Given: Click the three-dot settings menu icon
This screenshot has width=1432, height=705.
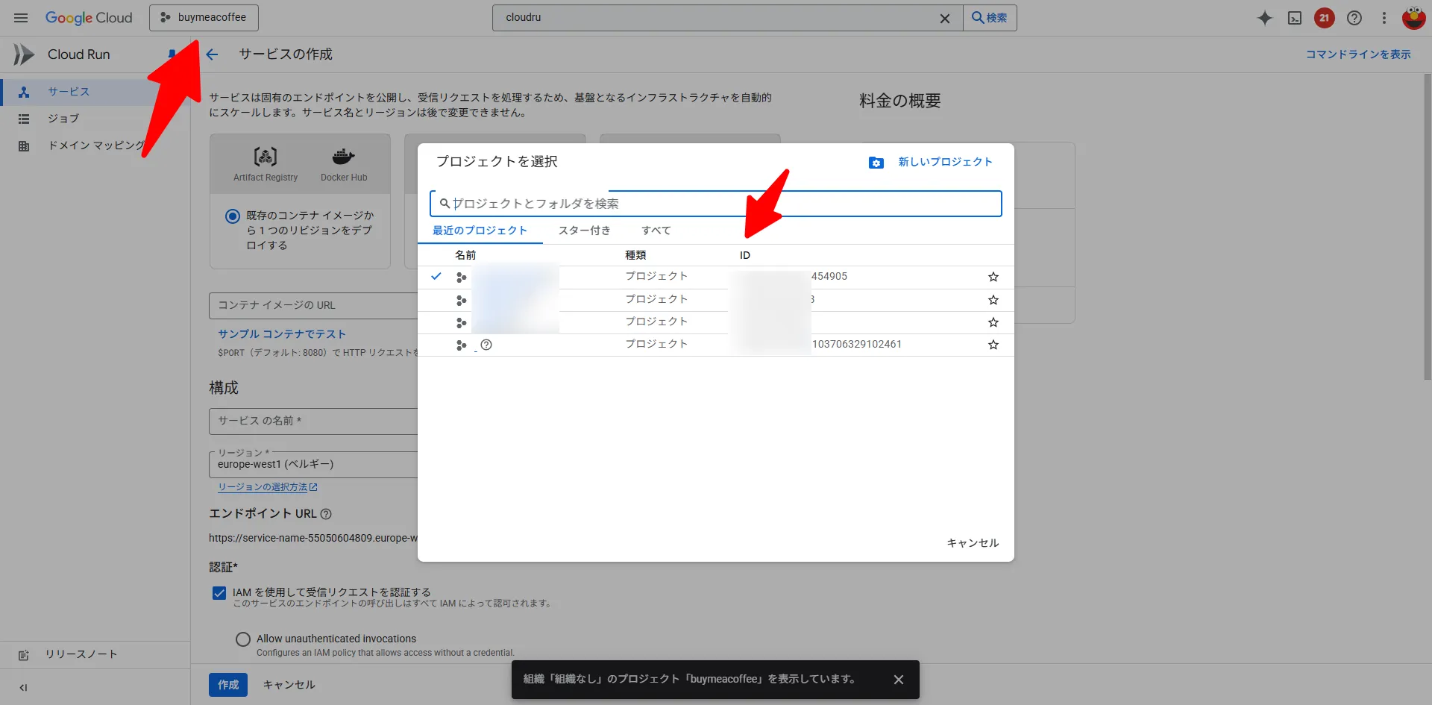Looking at the screenshot, I should 1384,18.
